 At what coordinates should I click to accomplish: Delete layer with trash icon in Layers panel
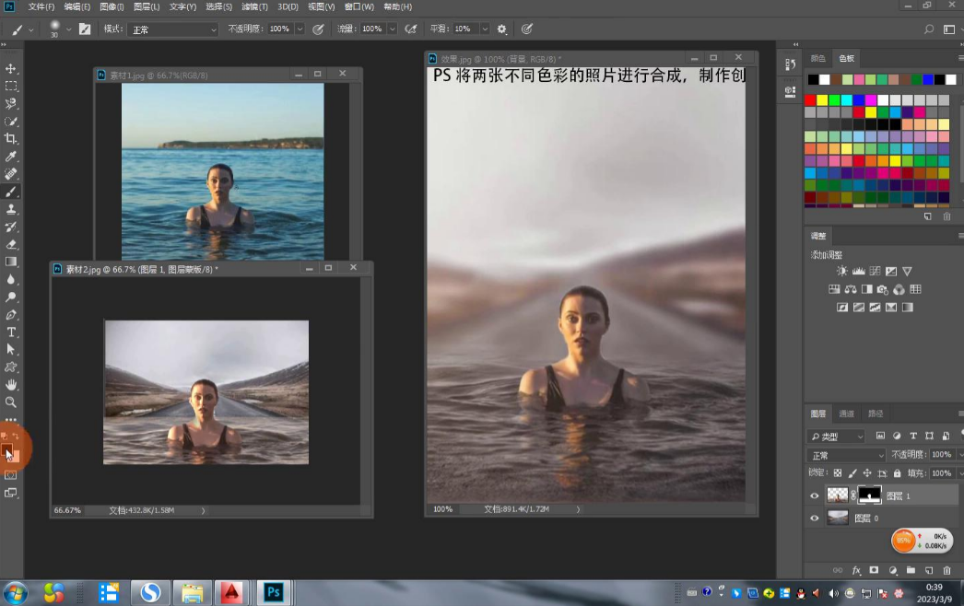[x=946, y=570]
